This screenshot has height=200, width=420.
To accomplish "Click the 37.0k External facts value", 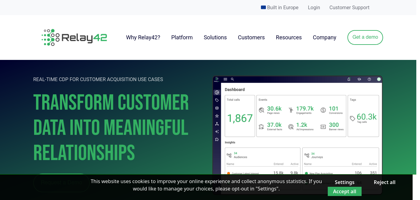I will pos(274,125).
